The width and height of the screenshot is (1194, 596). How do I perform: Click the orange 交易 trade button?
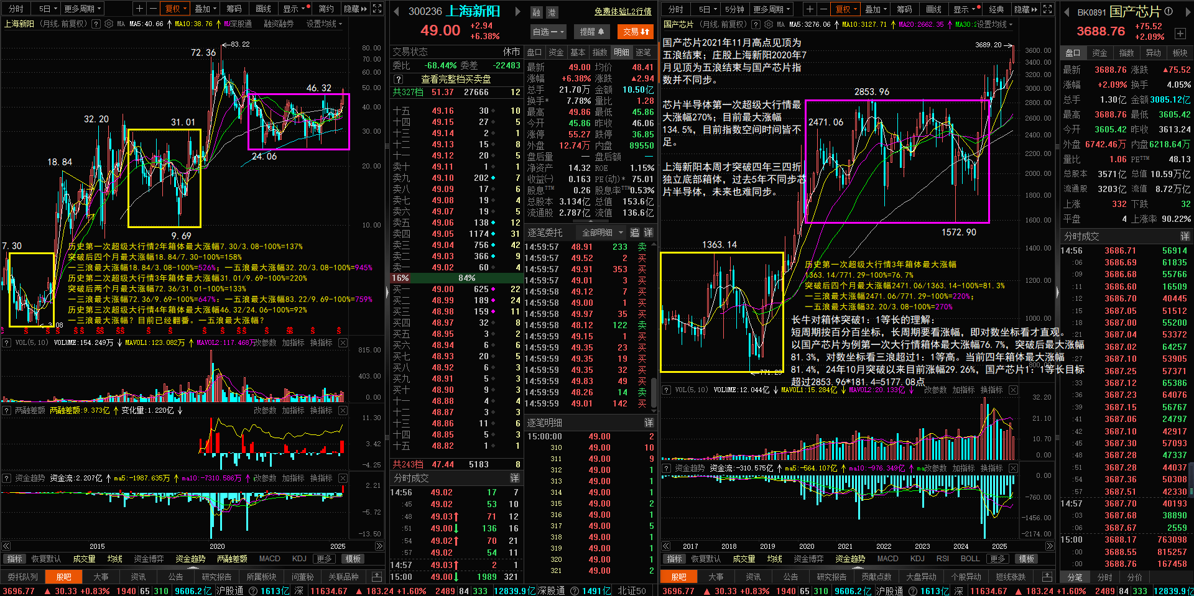point(636,32)
